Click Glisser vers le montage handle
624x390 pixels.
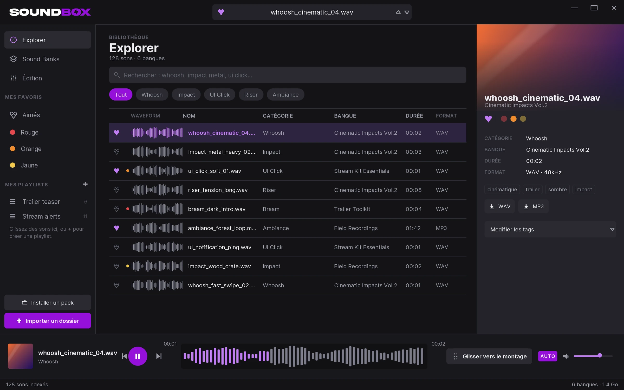[x=489, y=356]
